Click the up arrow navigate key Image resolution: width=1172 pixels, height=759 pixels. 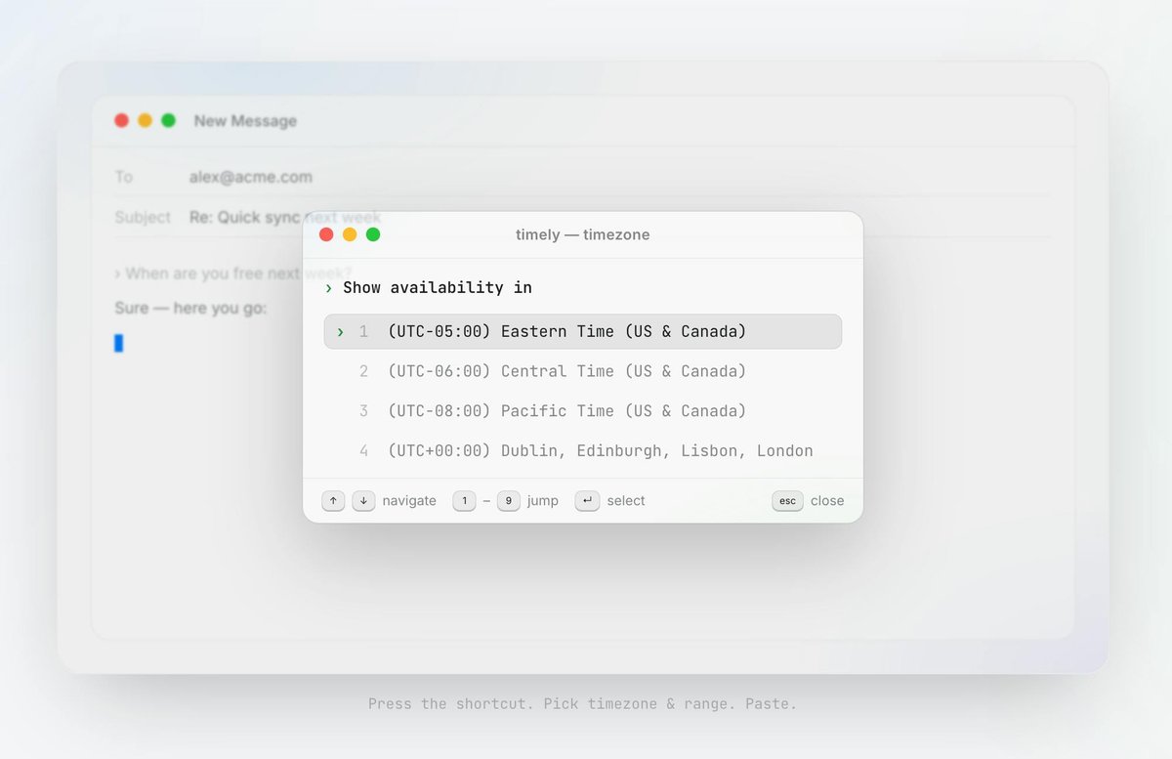tap(334, 501)
